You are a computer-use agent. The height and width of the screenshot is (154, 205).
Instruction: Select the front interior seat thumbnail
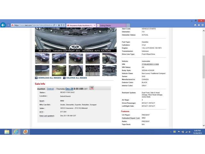coord(110,58)
